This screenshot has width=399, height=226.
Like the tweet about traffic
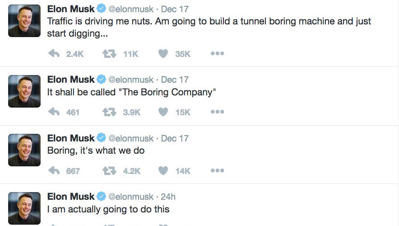tap(163, 54)
